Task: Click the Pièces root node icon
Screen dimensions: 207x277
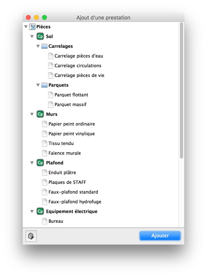Action: pos(32,27)
